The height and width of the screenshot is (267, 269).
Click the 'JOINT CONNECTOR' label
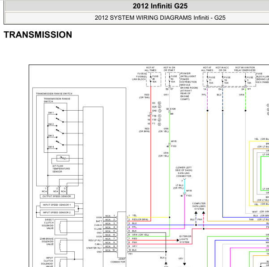pos(118,260)
